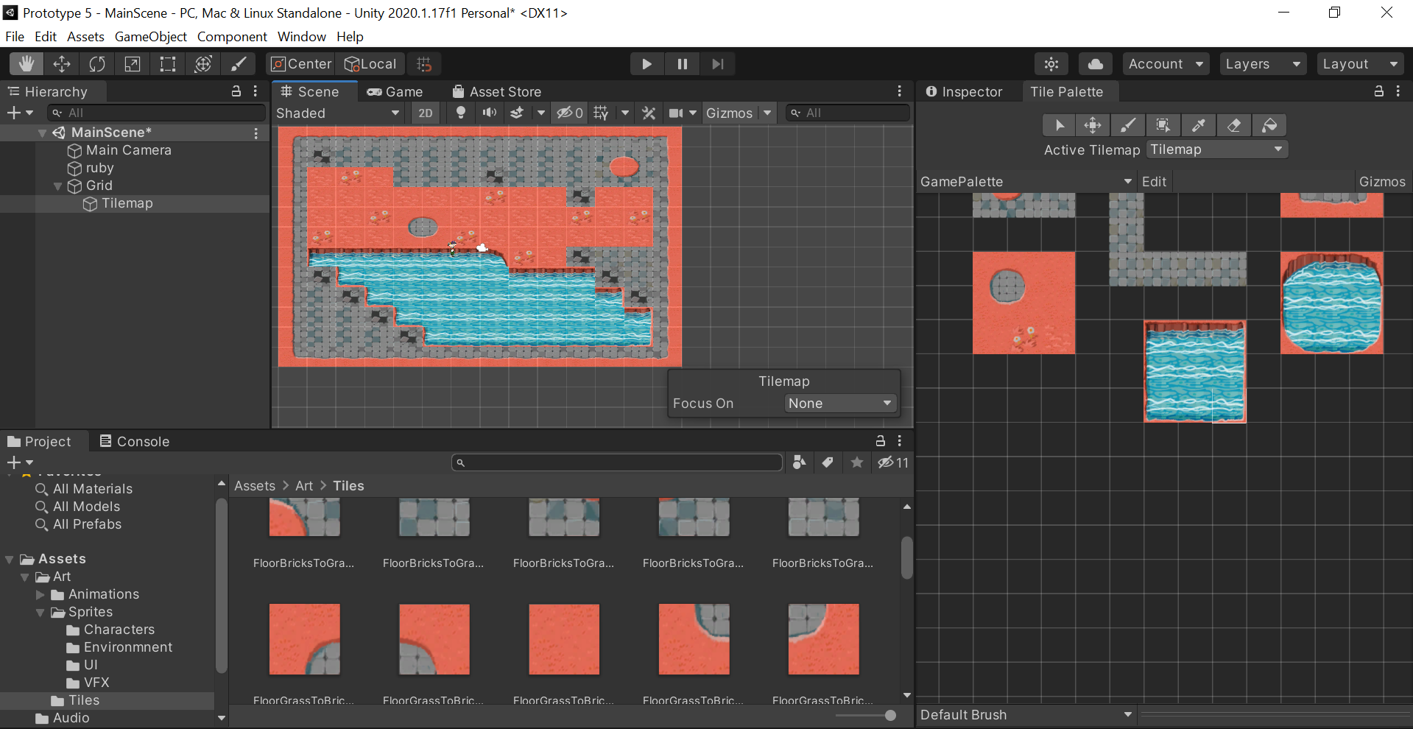
Task: Select the Rect tool
Action: tap(168, 64)
